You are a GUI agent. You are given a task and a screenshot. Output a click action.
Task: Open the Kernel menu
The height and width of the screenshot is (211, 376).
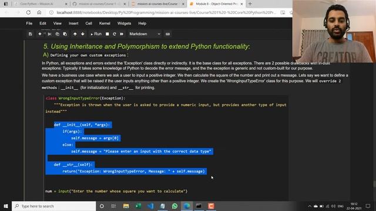(x=105, y=23)
